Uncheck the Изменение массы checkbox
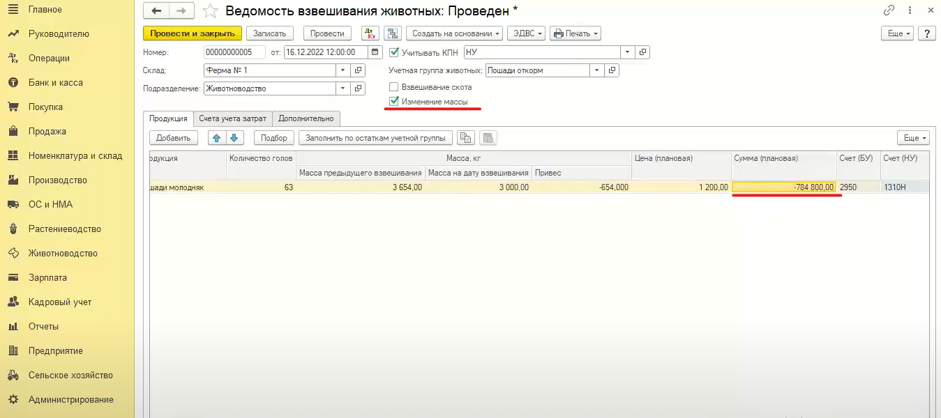This screenshot has width=941, height=418. 394,102
